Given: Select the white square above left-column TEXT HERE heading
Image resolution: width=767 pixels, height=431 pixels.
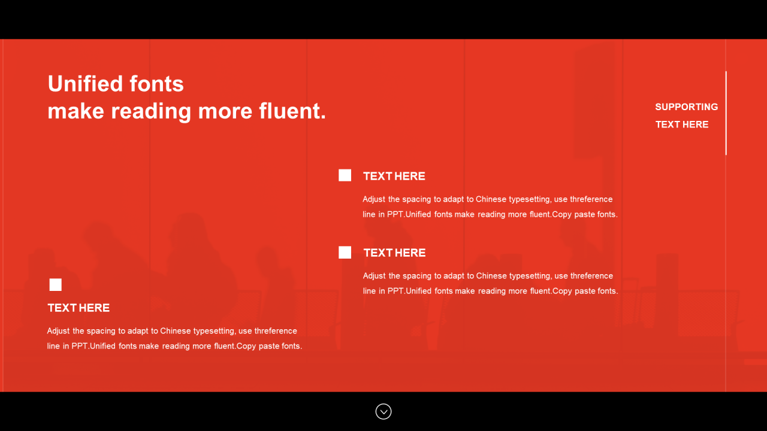Looking at the screenshot, I should (55, 284).
